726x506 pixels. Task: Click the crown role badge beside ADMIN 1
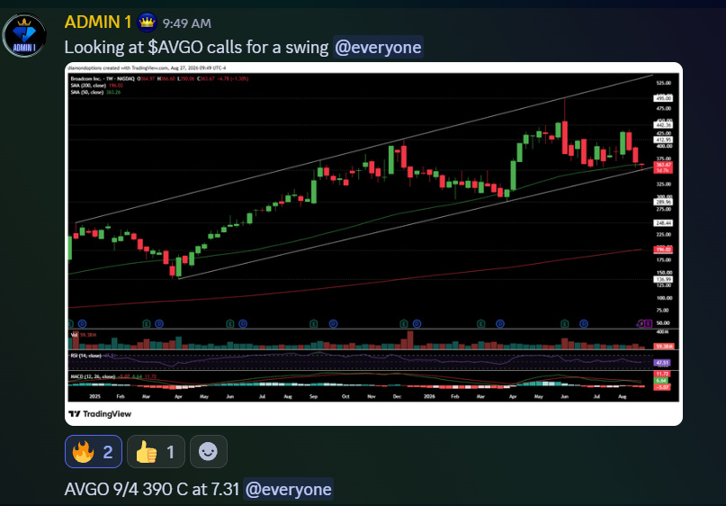coord(147,23)
